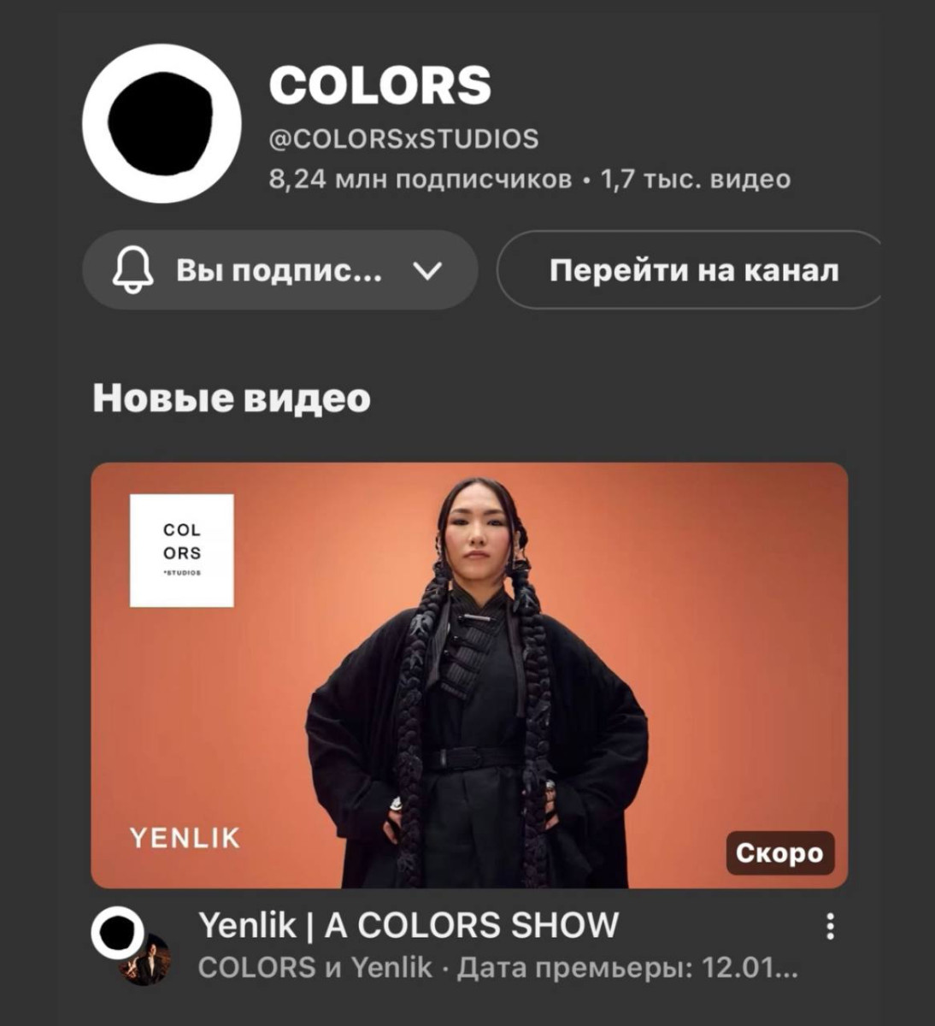The image size is (935, 1026).
Task: Select the Новые видео section heading
Action: pyautogui.click(x=232, y=398)
